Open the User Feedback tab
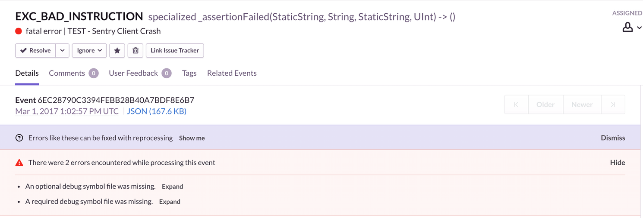The image size is (643, 218). (133, 73)
